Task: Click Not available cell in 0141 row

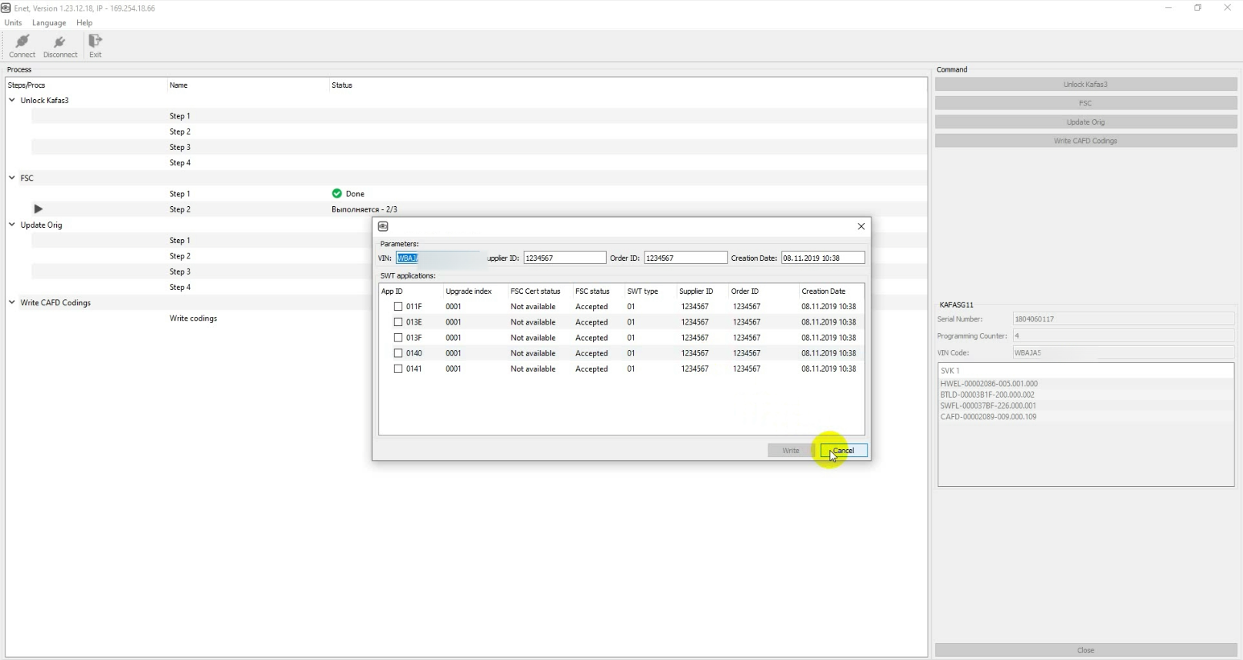Action: point(533,368)
